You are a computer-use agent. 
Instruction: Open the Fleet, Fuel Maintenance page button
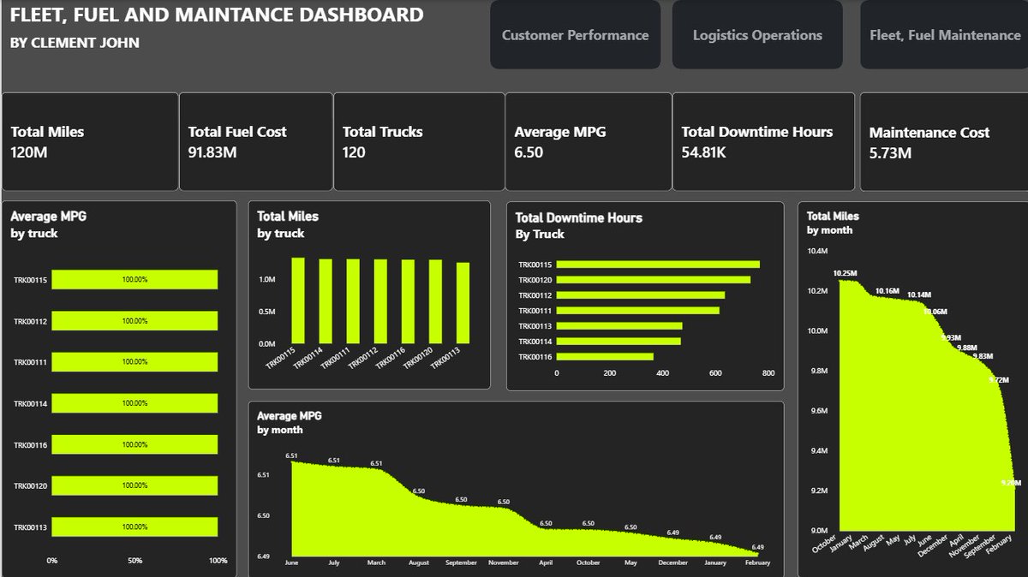click(x=945, y=35)
